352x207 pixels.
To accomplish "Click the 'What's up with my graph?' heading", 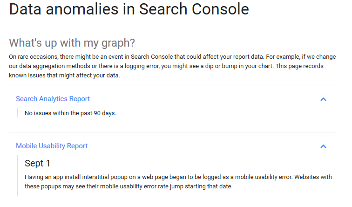I will (x=72, y=43).
